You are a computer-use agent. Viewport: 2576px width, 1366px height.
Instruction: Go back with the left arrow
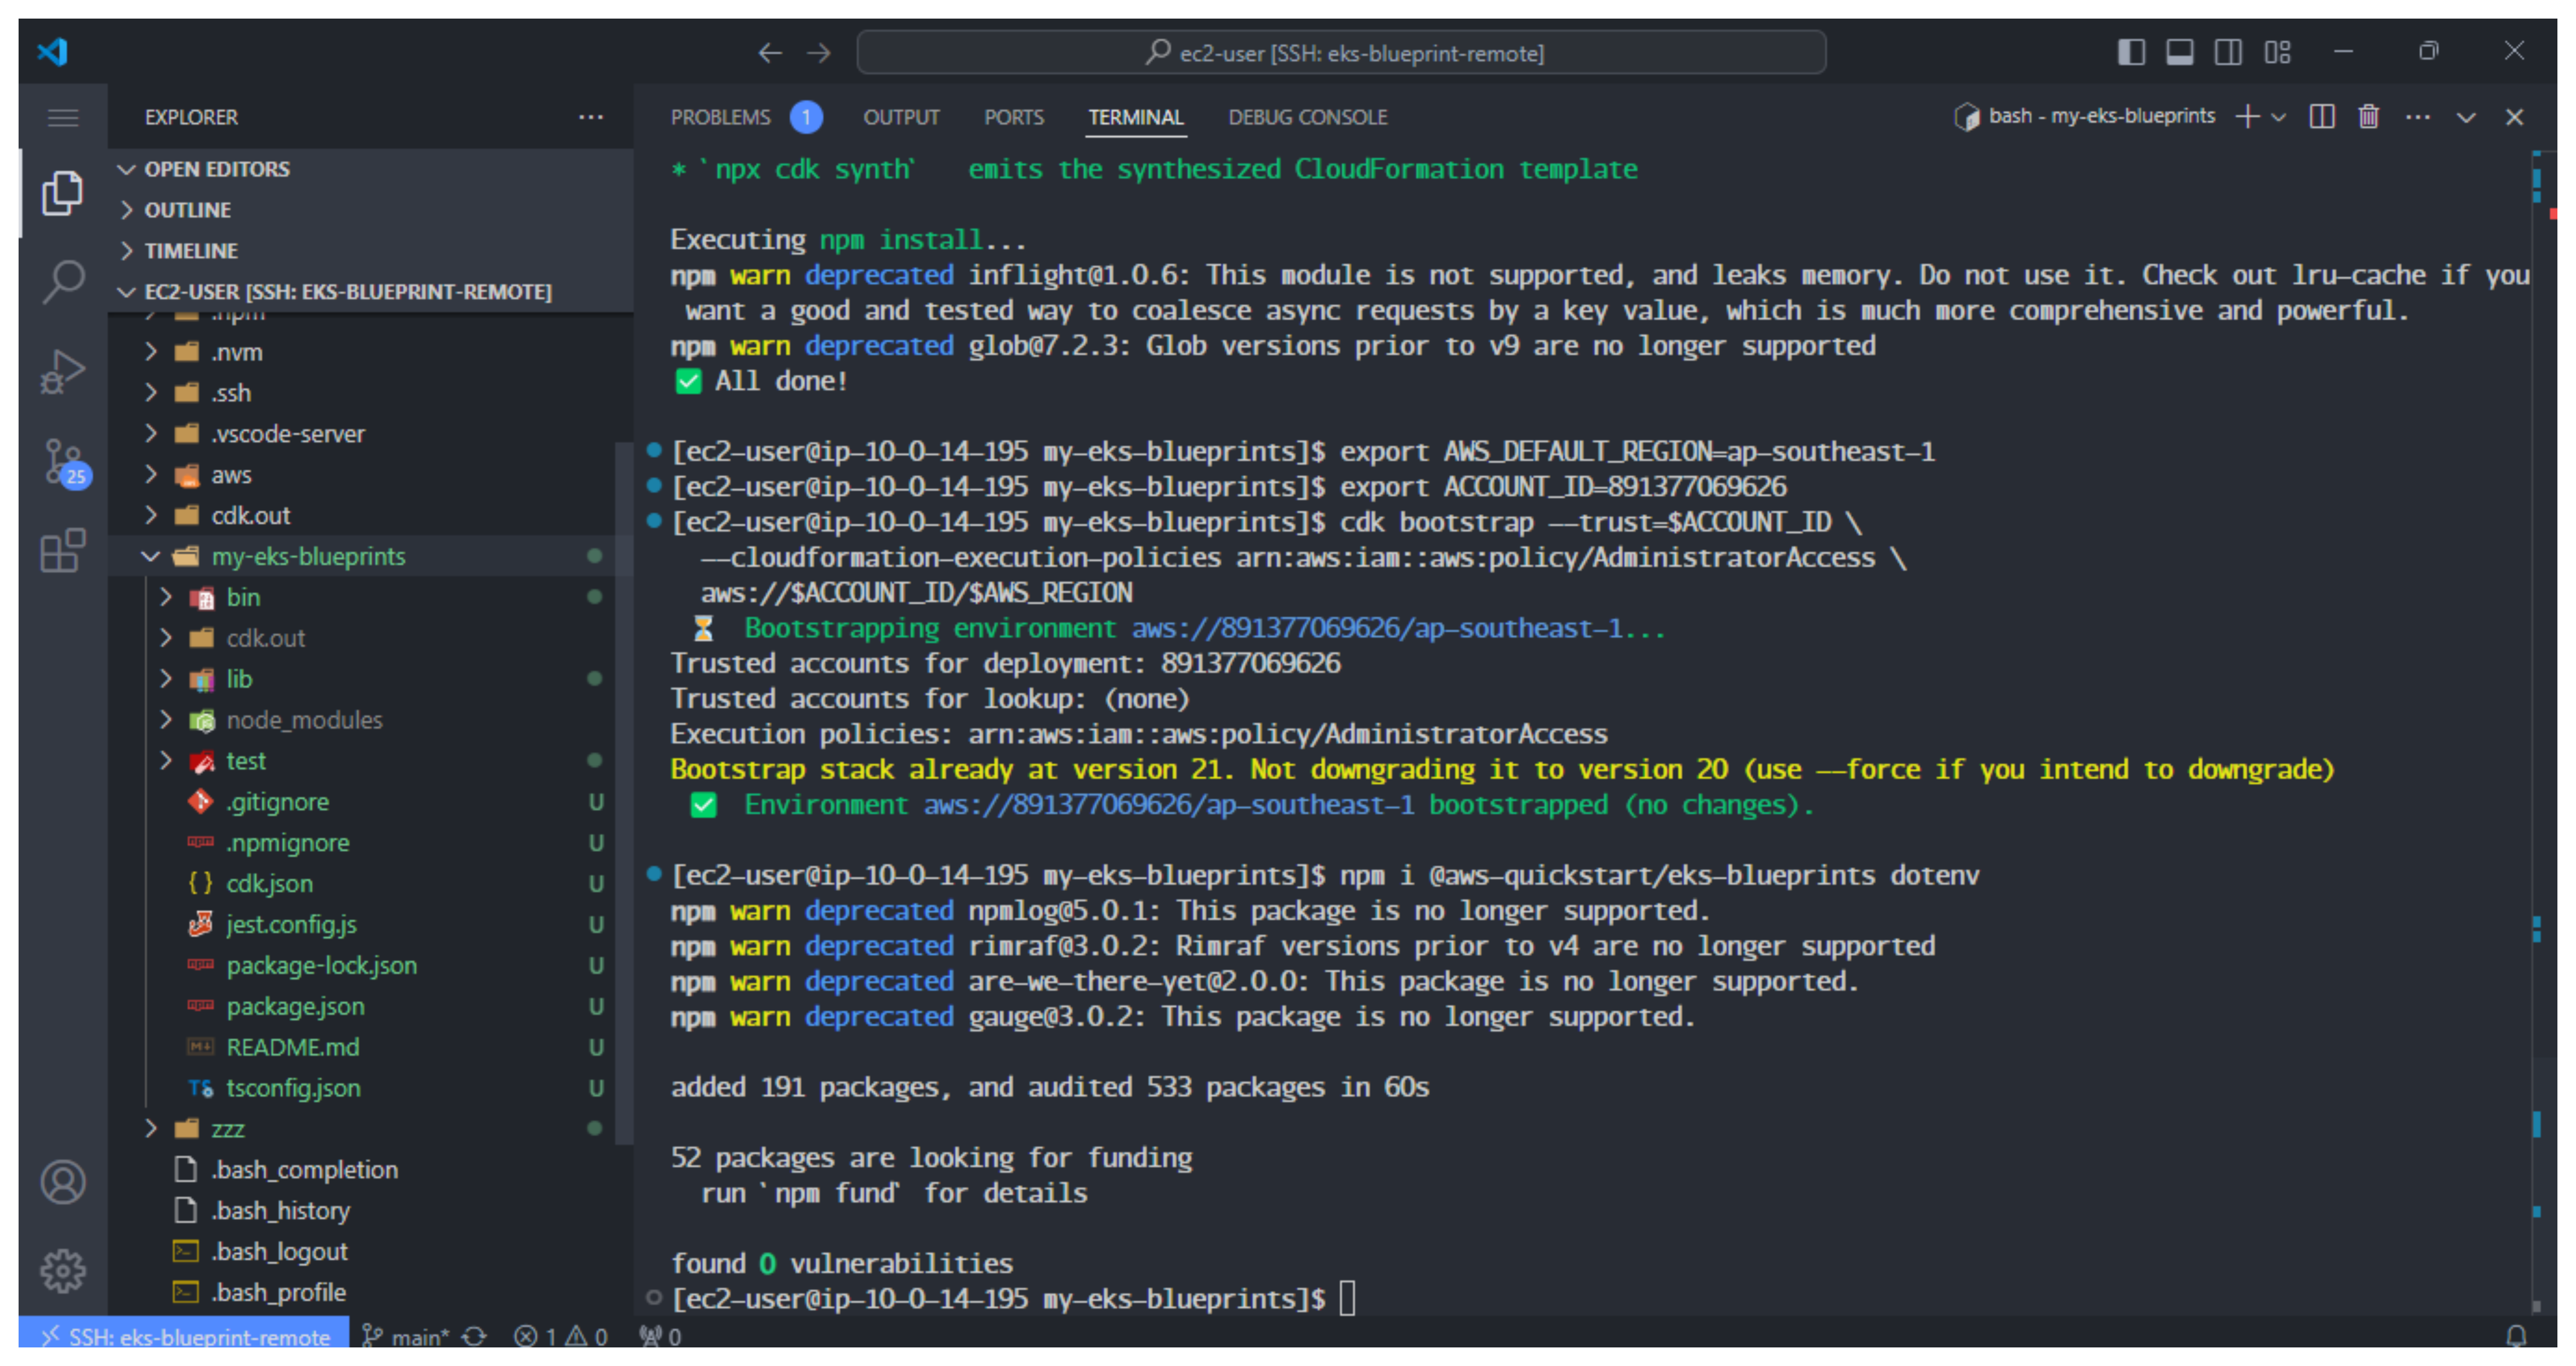click(x=769, y=53)
